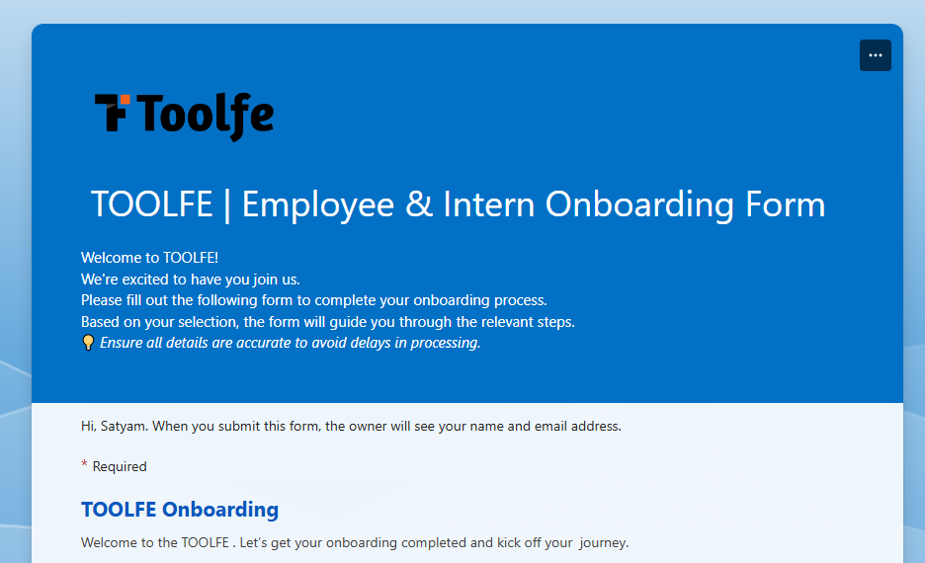This screenshot has height=563, width=925.
Task: Click the 'Based on your selection' sentence
Action: click(x=327, y=322)
